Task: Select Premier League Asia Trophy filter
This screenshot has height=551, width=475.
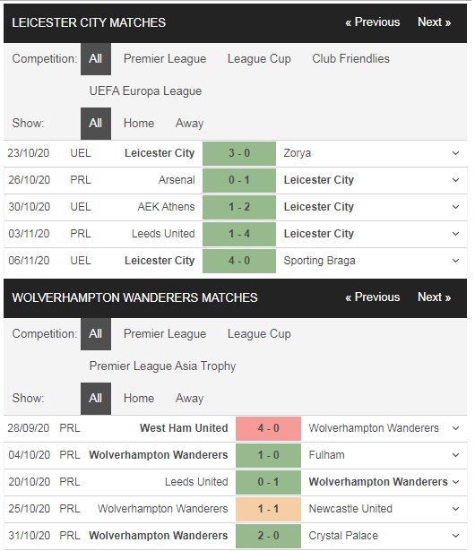Action: tap(162, 366)
